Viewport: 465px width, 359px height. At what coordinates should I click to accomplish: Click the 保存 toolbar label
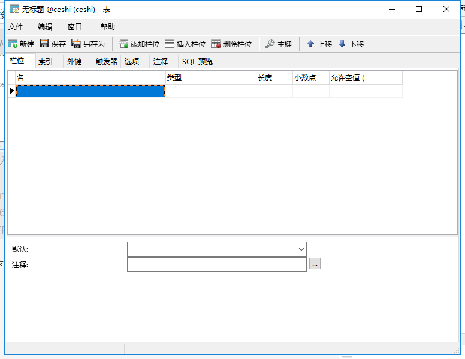pyautogui.click(x=58, y=44)
